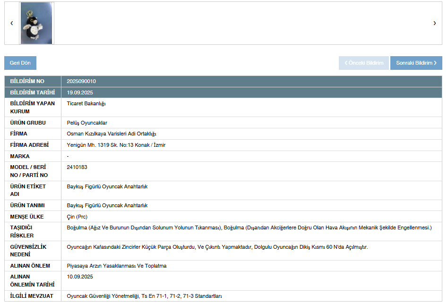Select origin country Çin (Prc)
Screen dimensions: 448x303
click(77, 217)
